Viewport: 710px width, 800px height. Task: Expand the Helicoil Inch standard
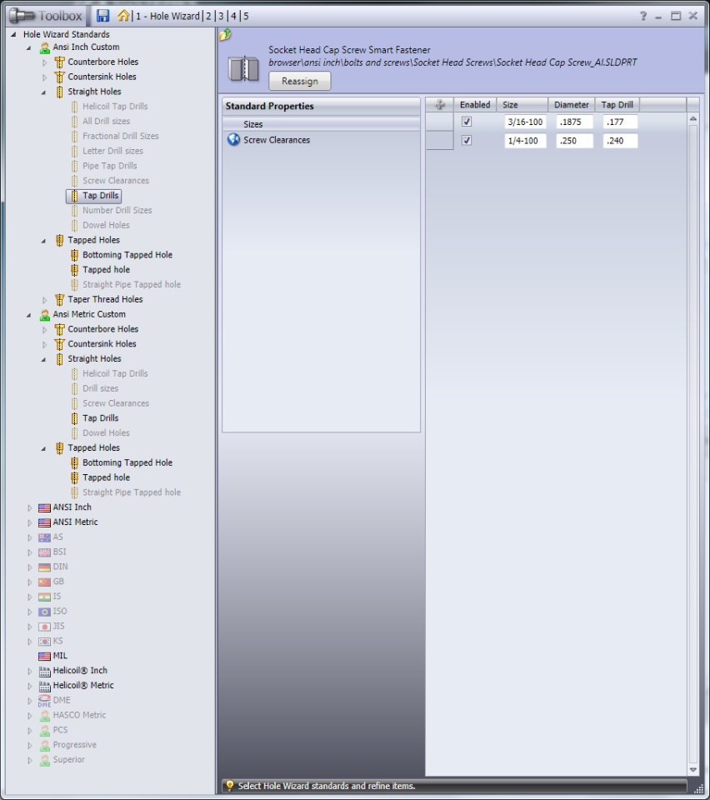[30, 672]
